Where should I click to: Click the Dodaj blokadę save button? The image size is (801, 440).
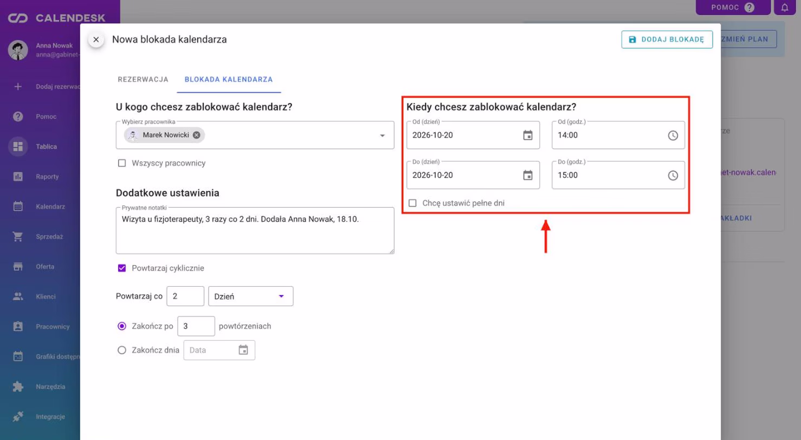[x=667, y=40]
